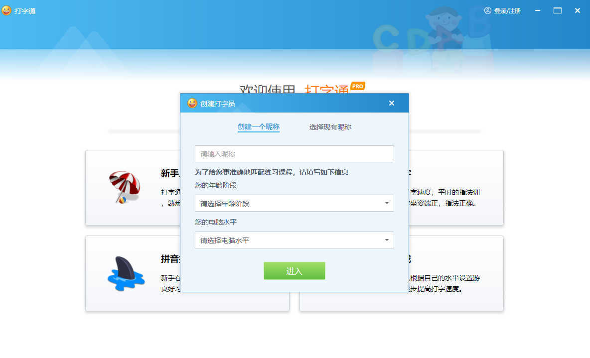
Task: Click the arrow on the age stage selector
Action: [x=386, y=203]
